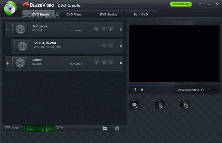Screen dimensions: 222x143
Task: Open file with round folder button
Action: tap(135, 104)
